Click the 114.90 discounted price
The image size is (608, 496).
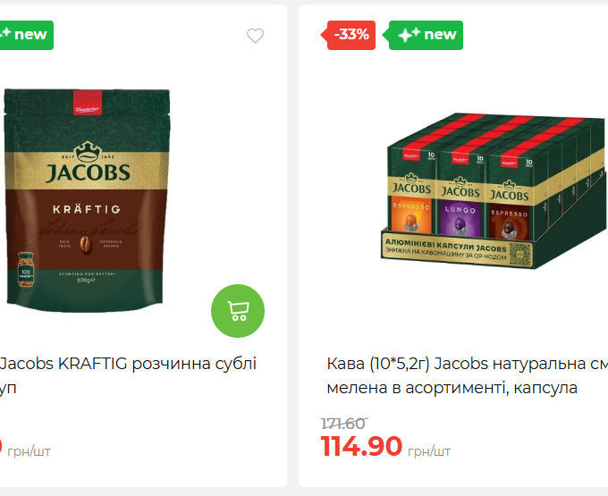[x=361, y=446]
